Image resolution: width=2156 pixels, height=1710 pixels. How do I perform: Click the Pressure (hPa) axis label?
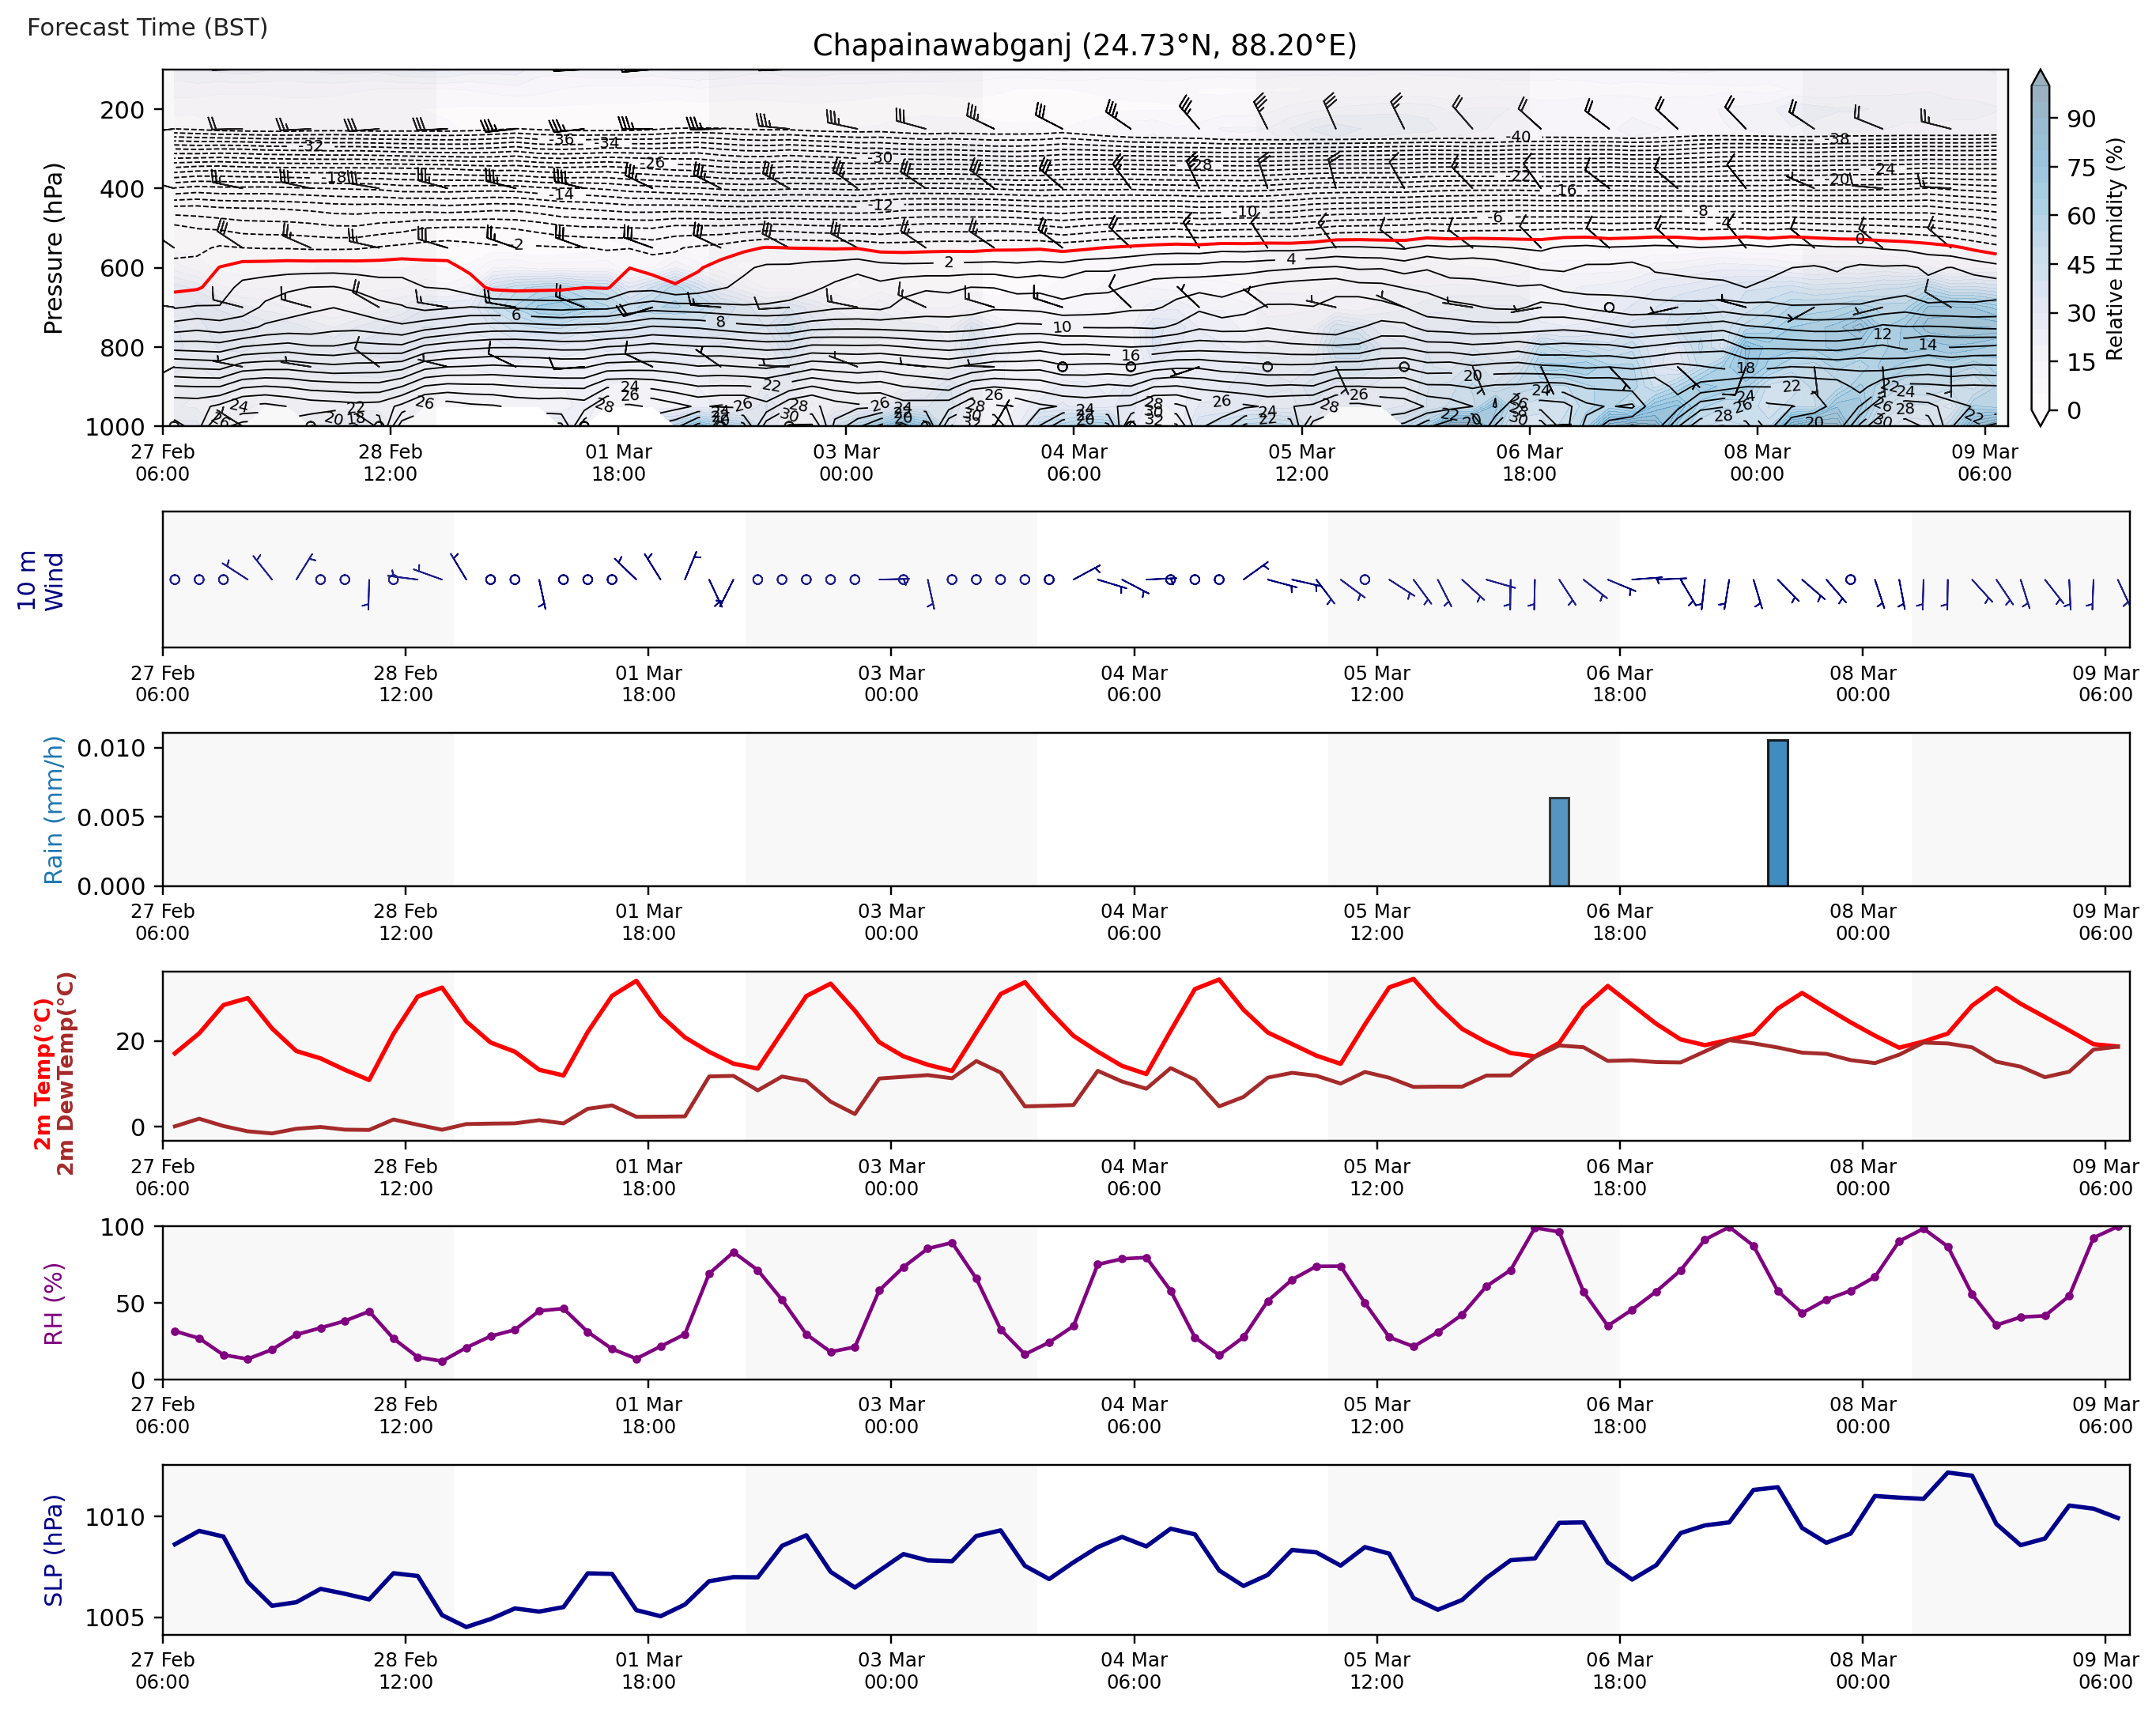[x=53, y=248]
